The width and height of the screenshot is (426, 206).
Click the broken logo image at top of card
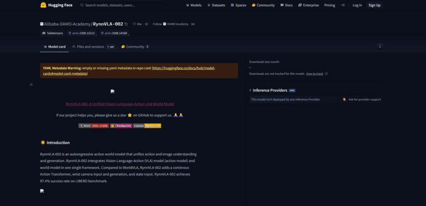[x=112, y=92]
